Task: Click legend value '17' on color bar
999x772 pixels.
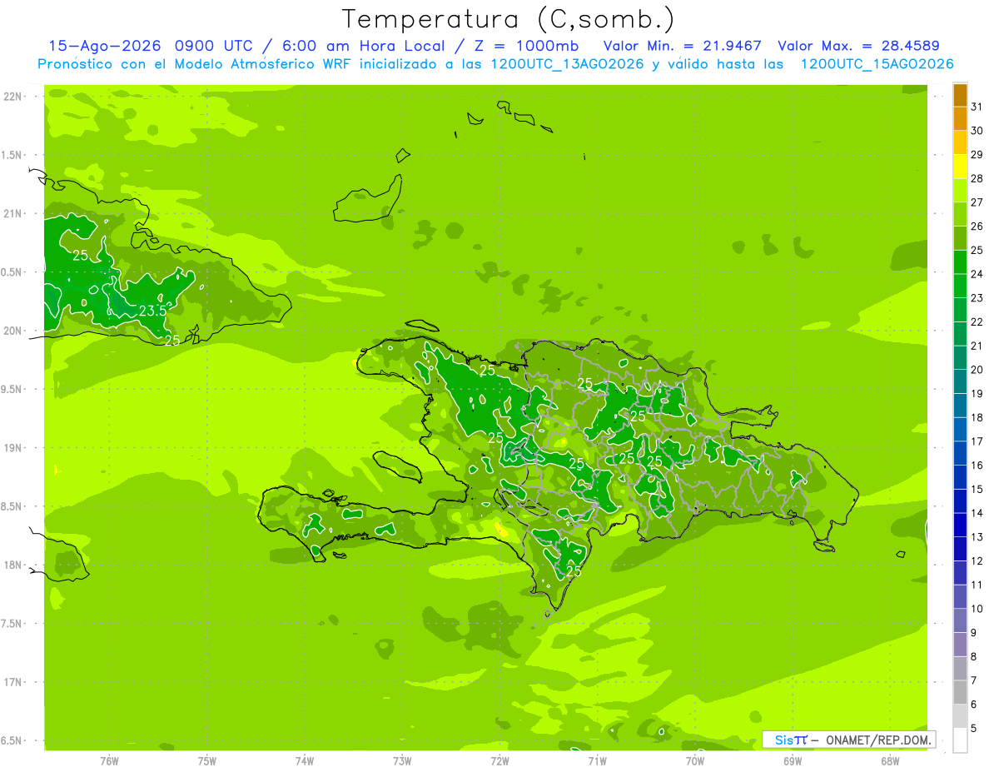Action: click(x=977, y=441)
